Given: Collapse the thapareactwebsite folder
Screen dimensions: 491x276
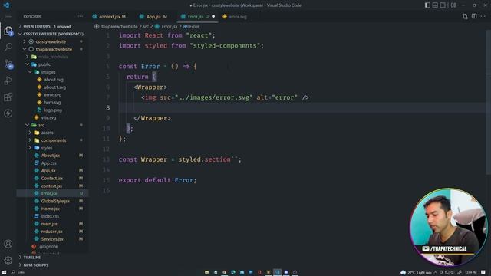Looking at the screenshot, I should pos(54,49).
